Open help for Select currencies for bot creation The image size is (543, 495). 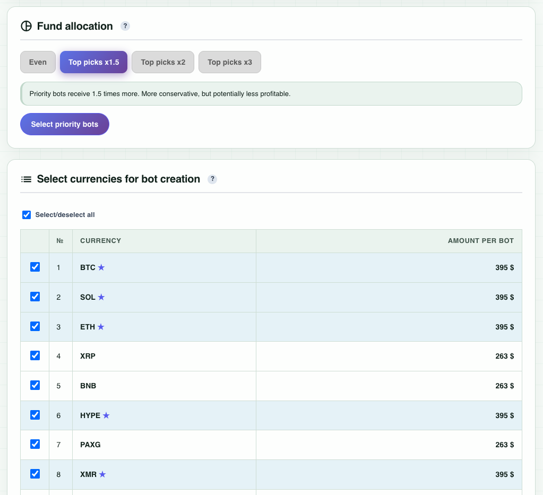point(212,179)
